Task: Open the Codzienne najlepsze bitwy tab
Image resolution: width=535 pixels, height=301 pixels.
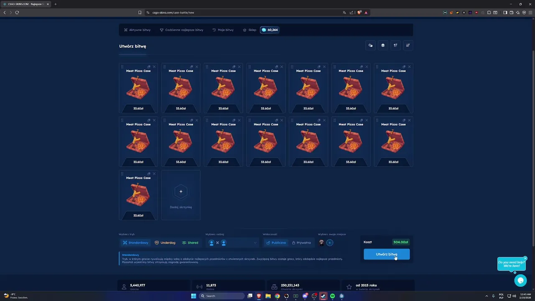Action: click(x=181, y=30)
